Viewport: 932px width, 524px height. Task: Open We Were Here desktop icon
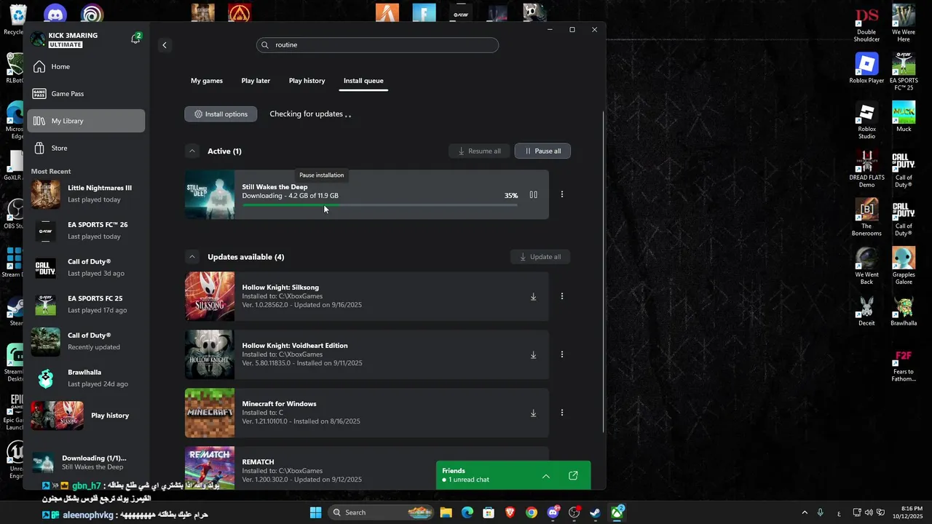[x=904, y=24]
